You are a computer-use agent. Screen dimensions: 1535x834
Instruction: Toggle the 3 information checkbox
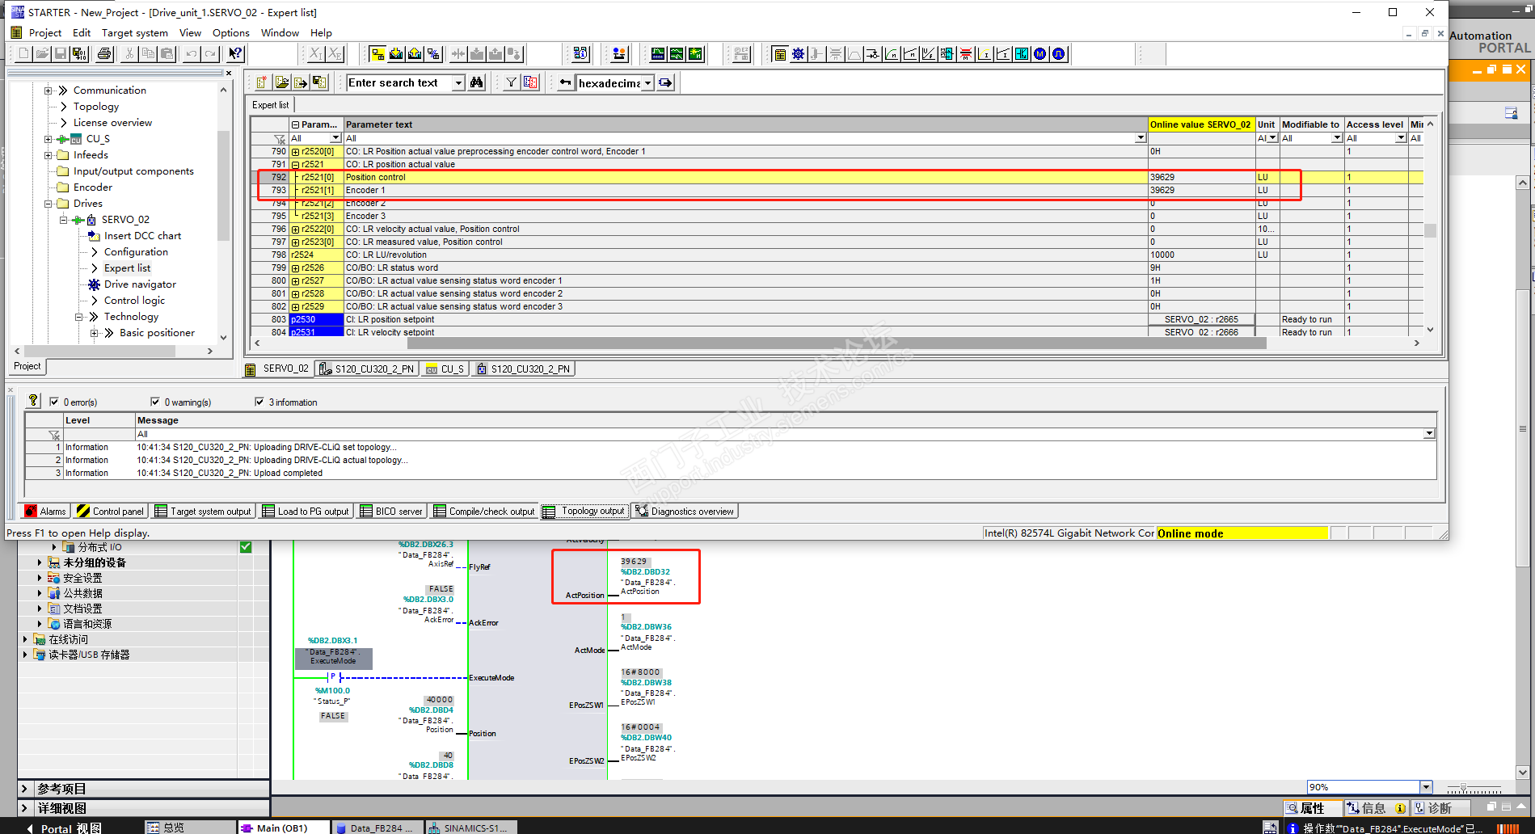[259, 402]
